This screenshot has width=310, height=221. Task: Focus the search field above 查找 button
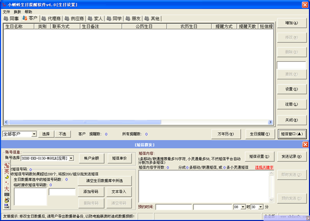coord(291,65)
